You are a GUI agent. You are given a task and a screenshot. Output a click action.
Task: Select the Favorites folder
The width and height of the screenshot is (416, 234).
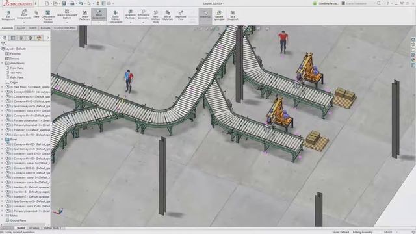[13, 53]
